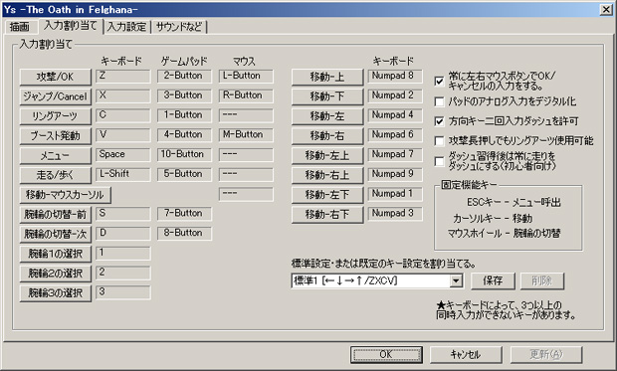The image size is (617, 371).
Task: Enable 攻撃長押しでもリングアーツ使用可能 checkbox
Action: pyautogui.click(x=439, y=141)
